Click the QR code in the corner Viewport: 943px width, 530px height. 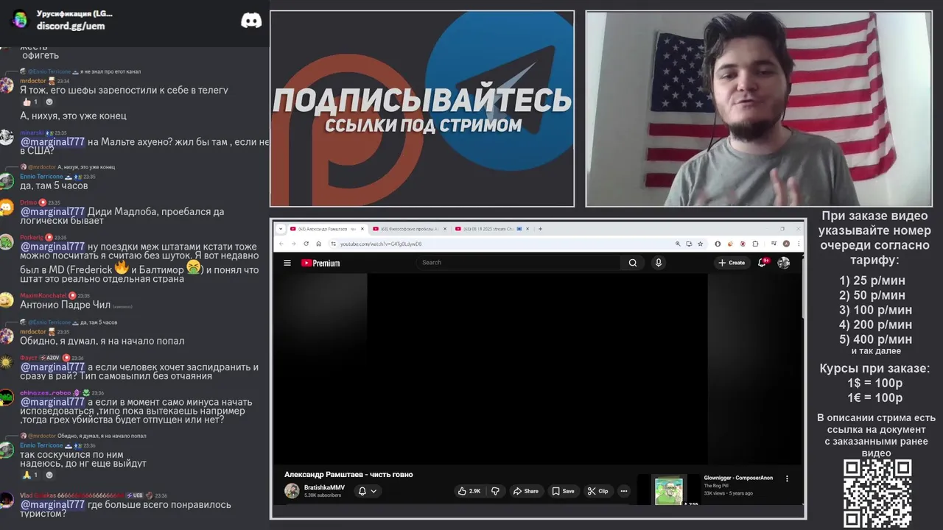tap(877, 492)
